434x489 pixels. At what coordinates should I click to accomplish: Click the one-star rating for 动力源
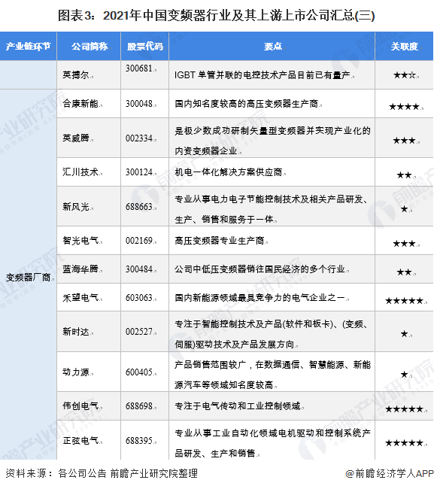point(405,374)
